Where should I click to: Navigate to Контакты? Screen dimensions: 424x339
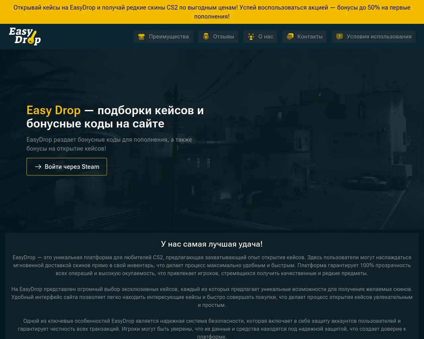[x=310, y=37]
